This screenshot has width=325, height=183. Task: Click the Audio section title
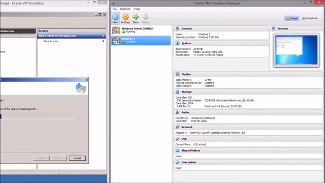coord(185,112)
